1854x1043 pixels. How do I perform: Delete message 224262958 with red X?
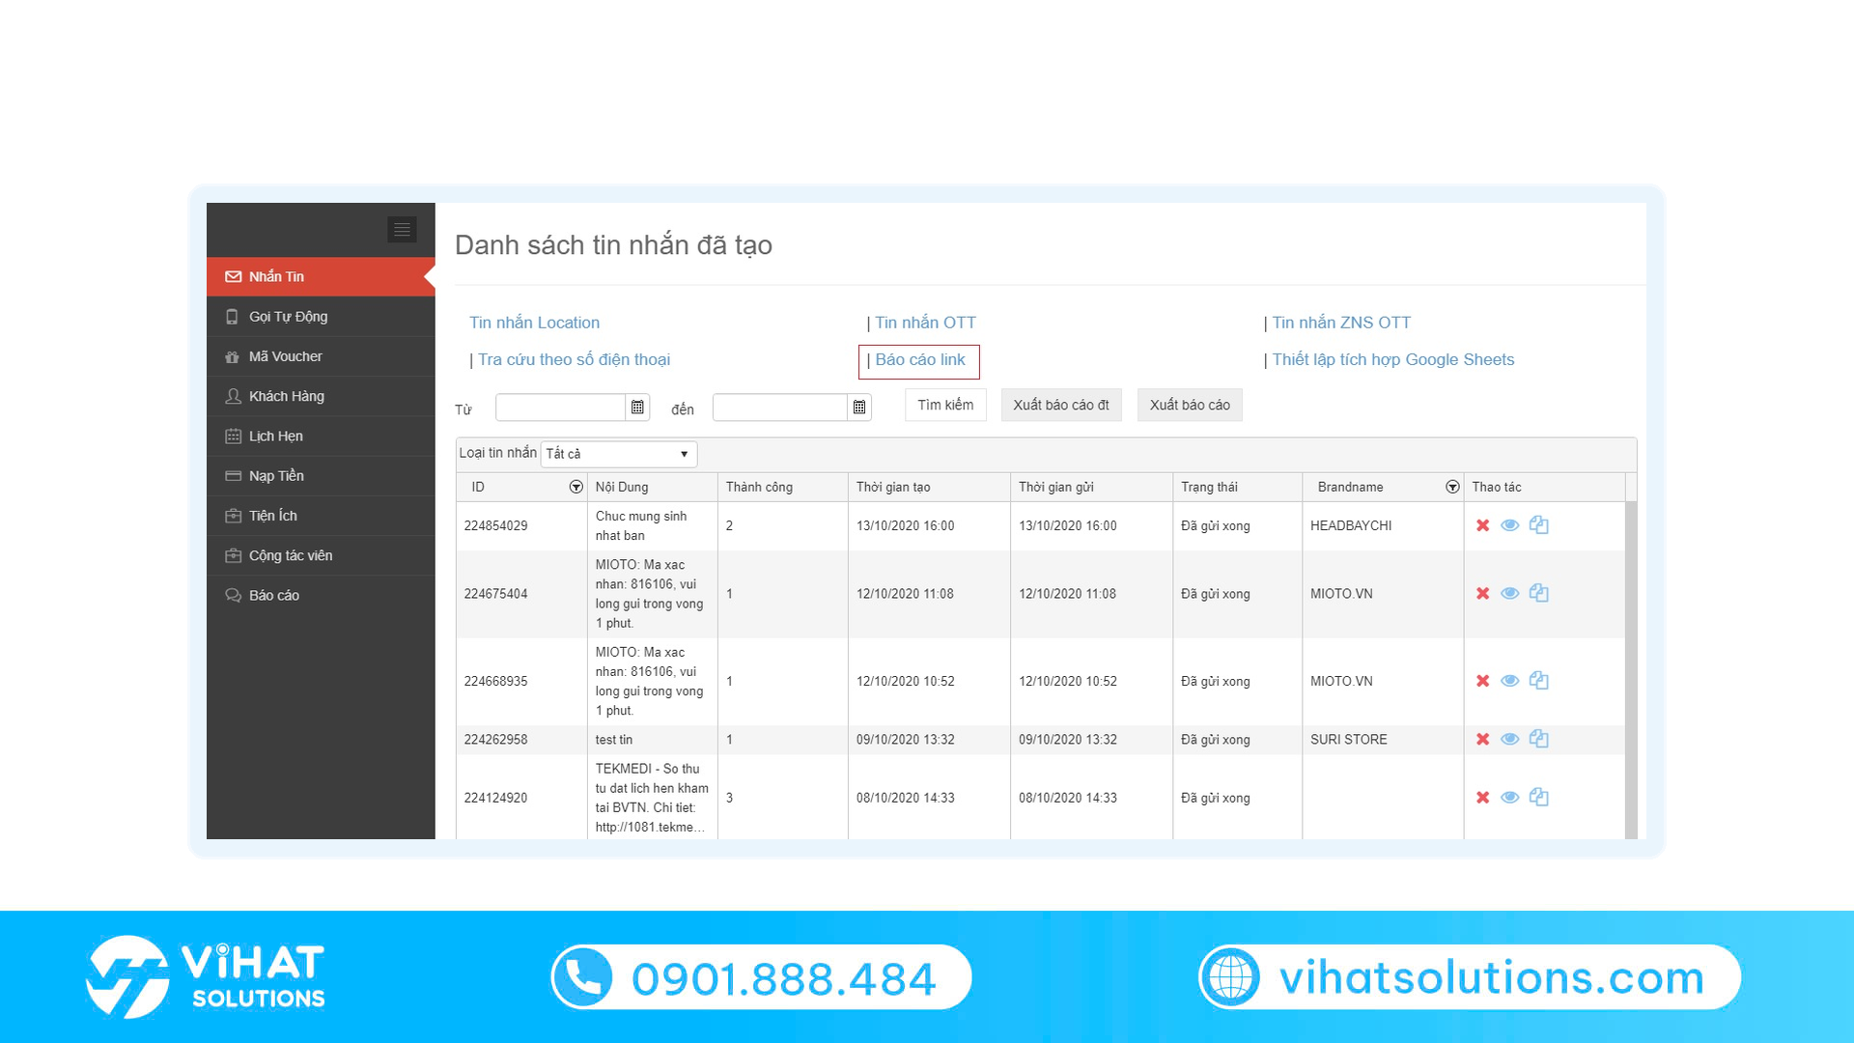pos(1482,739)
